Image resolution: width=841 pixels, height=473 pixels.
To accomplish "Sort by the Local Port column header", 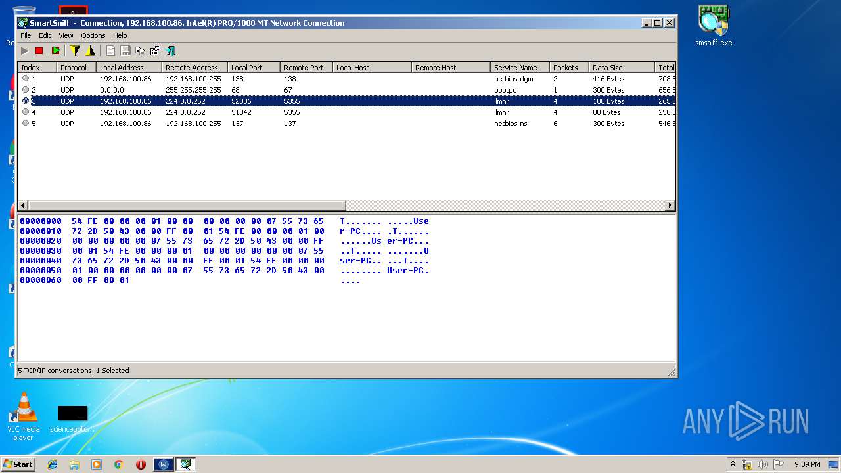I will click(254, 68).
